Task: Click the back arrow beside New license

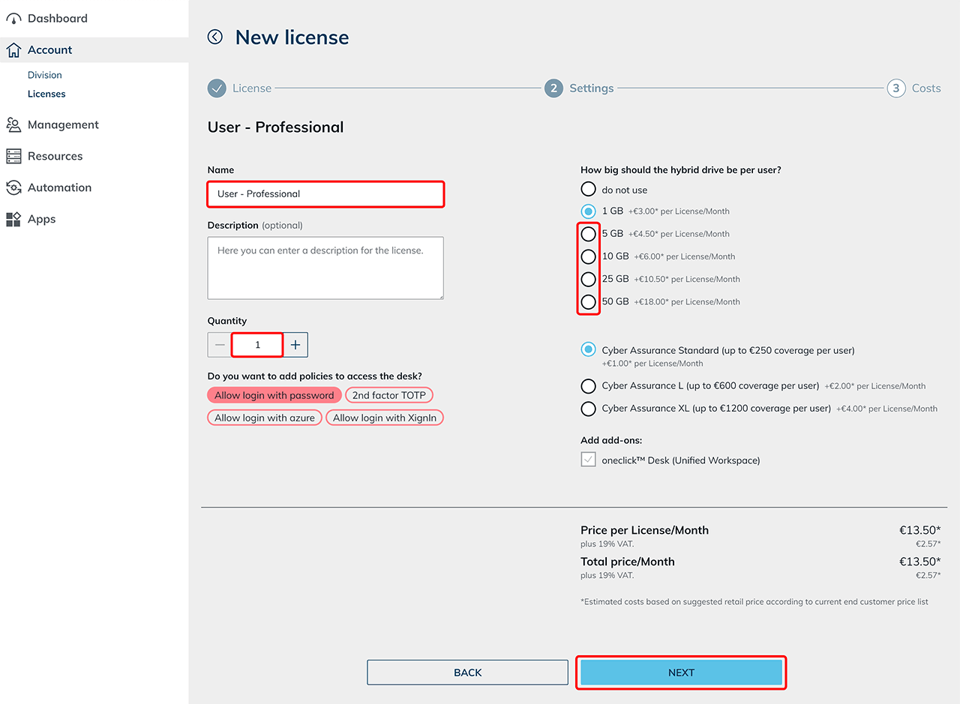Action: point(215,37)
